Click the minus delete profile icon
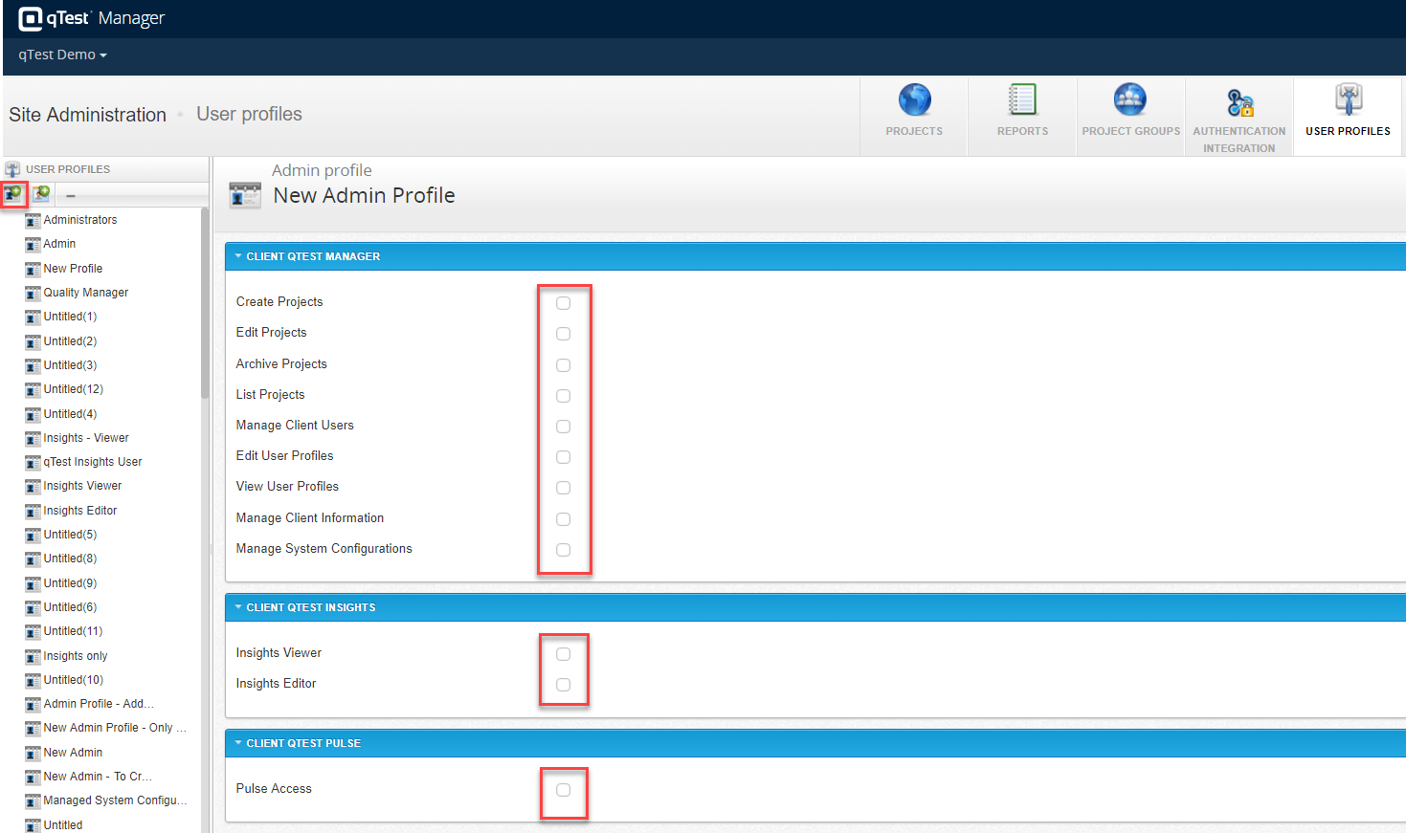 pyautogui.click(x=71, y=195)
